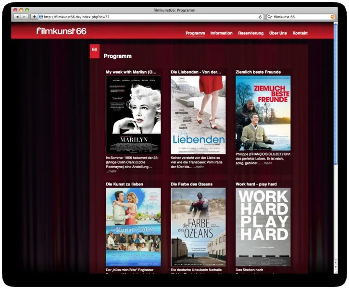Click the scrollbar up arrow
This screenshot has height=289, width=349.
(x=336, y=263)
